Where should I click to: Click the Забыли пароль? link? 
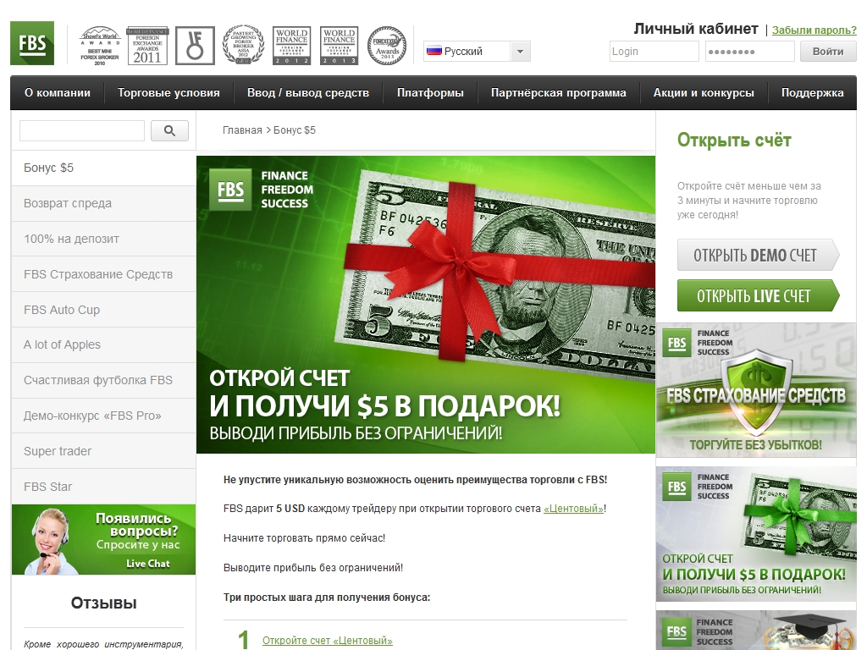pyautogui.click(x=814, y=30)
